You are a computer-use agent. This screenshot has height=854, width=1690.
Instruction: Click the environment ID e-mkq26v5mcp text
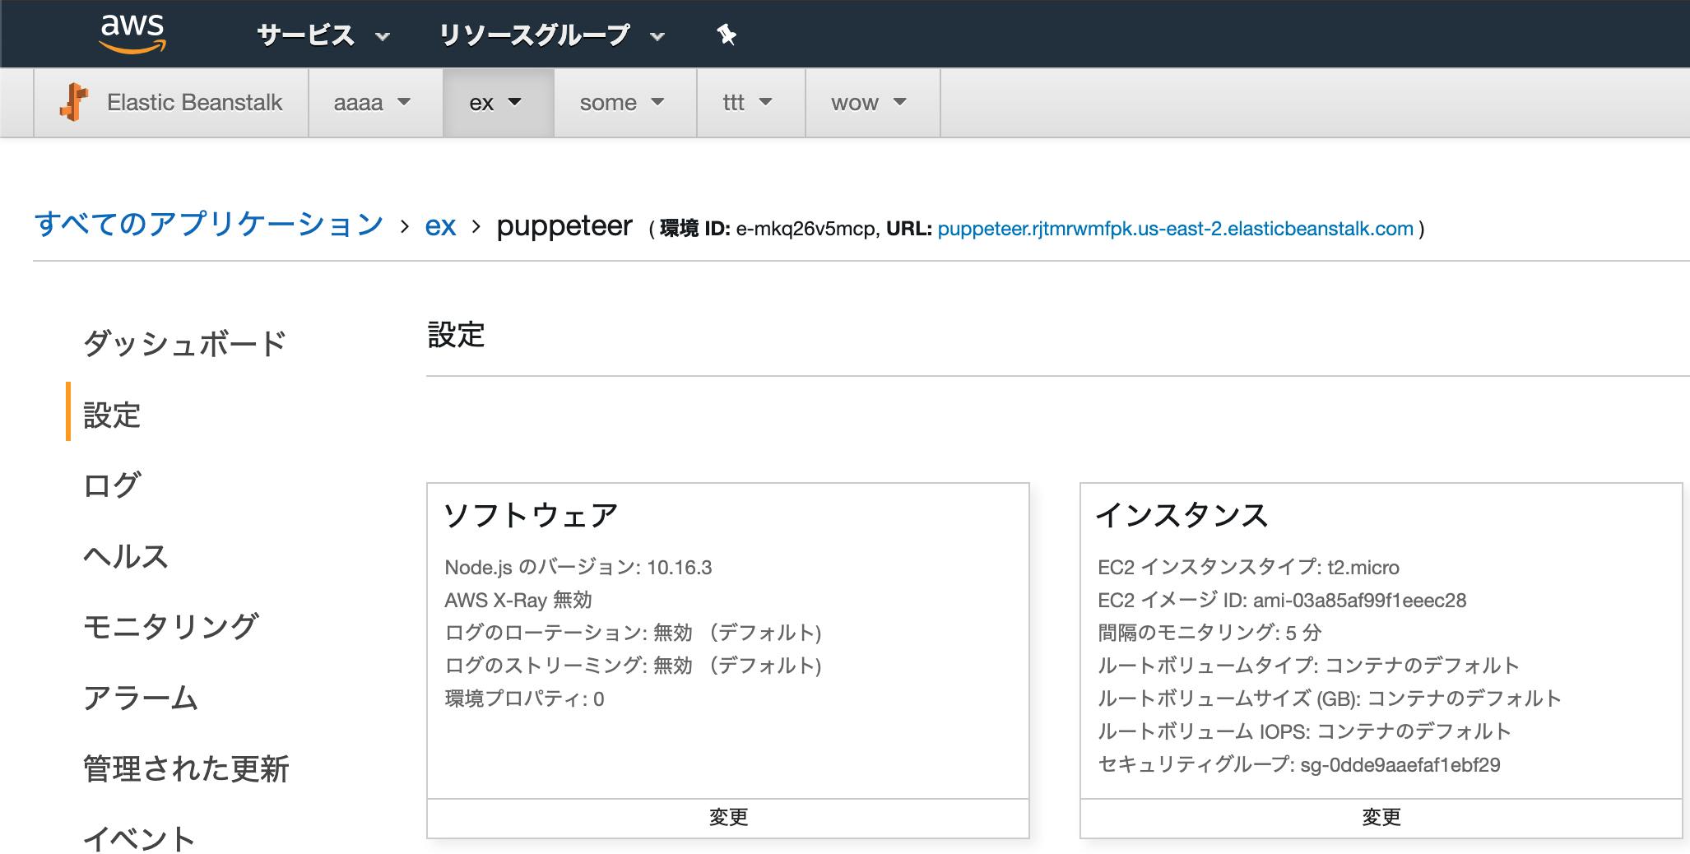pos(805,229)
